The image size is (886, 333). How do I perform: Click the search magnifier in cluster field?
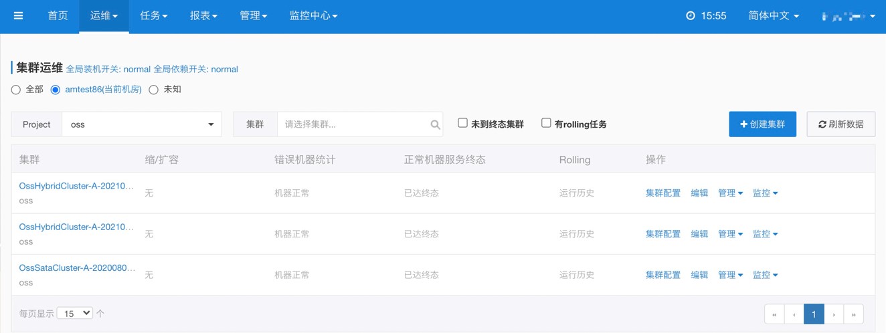pyautogui.click(x=435, y=124)
